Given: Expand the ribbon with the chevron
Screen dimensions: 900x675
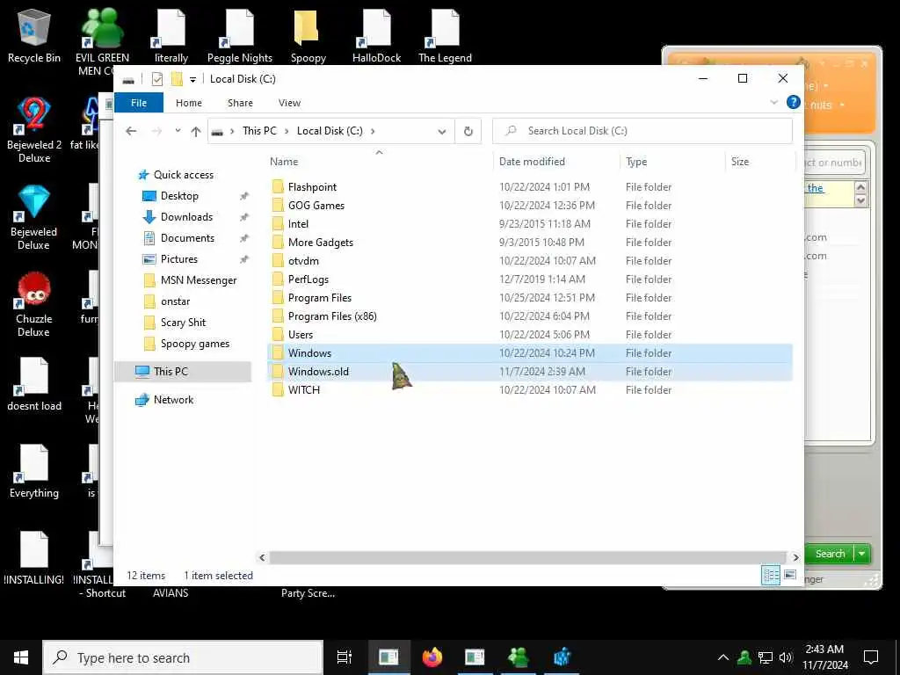Looking at the screenshot, I should click(773, 102).
